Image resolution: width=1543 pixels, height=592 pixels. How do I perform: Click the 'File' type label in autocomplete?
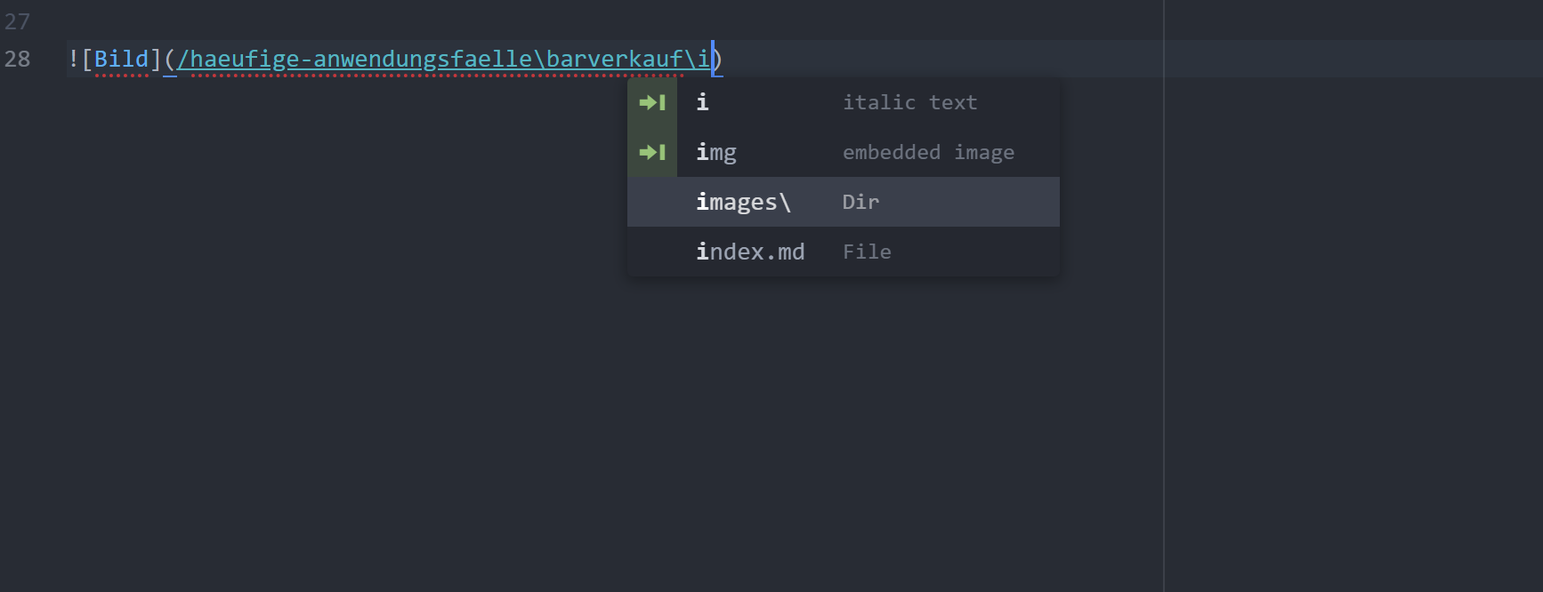click(x=867, y=252)
